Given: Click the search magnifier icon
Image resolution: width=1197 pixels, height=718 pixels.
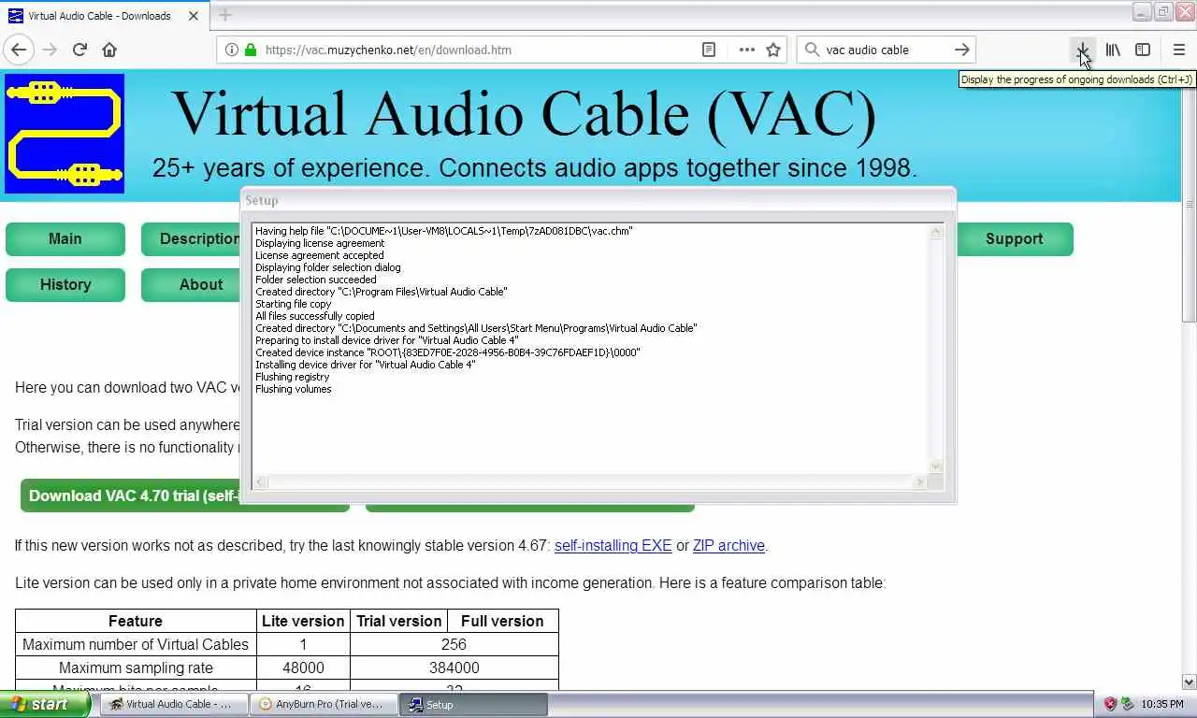Looking at the screenshot, I should point(812,50).
